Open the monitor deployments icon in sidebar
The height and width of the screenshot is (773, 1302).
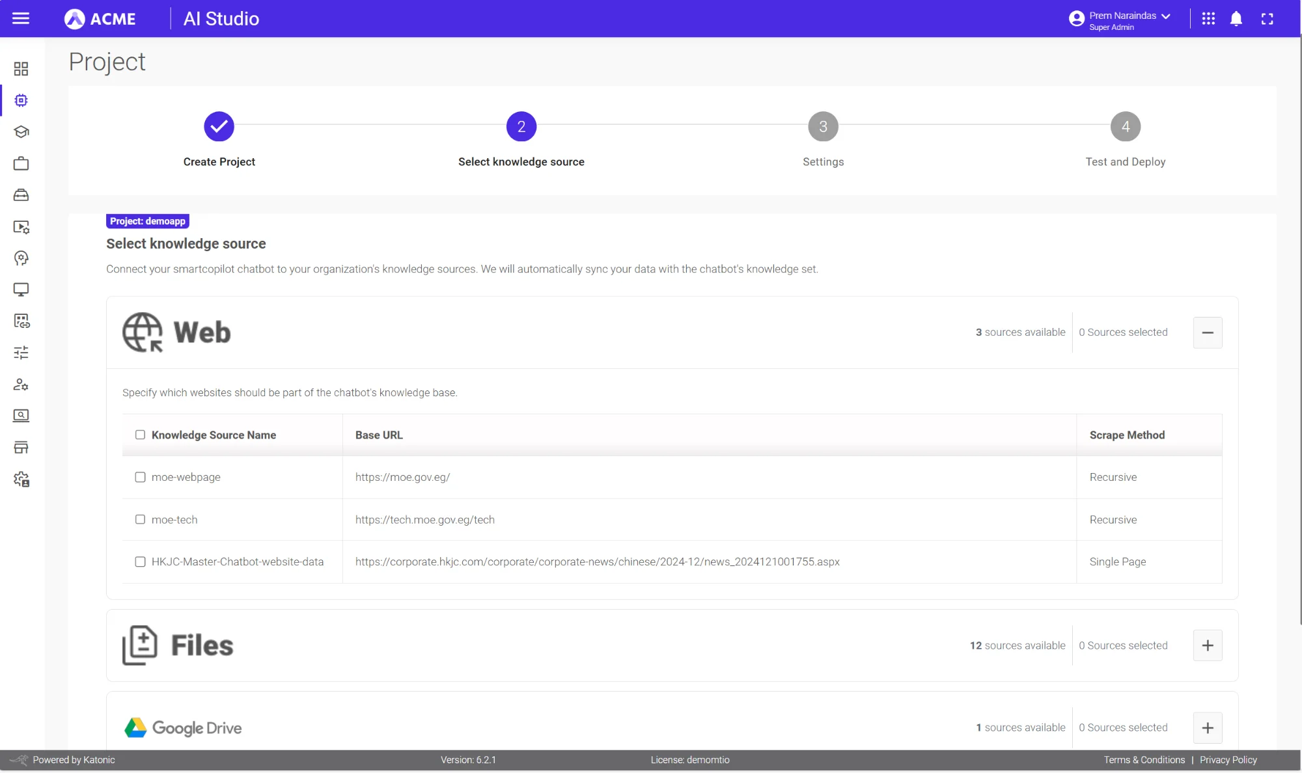click(21, 290)
